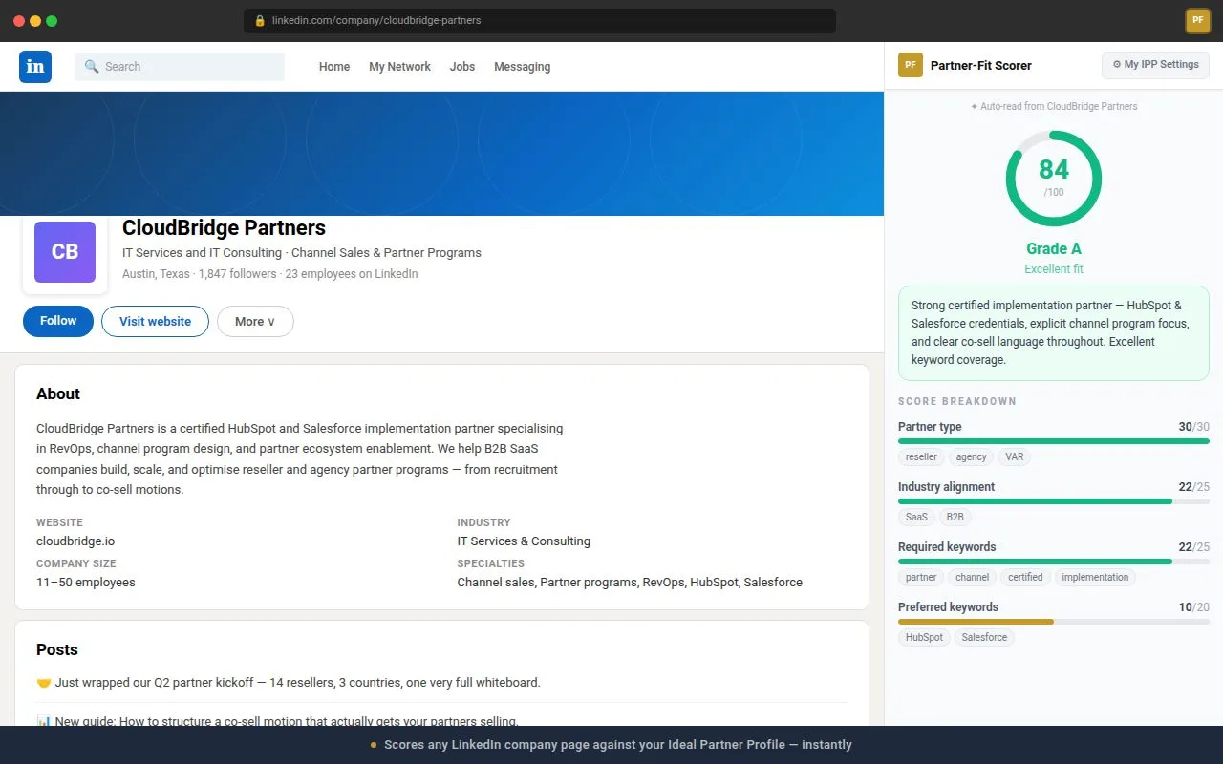Click the 84 score circular gauge
1223x764 pixels.
[x=1054, y=179]
